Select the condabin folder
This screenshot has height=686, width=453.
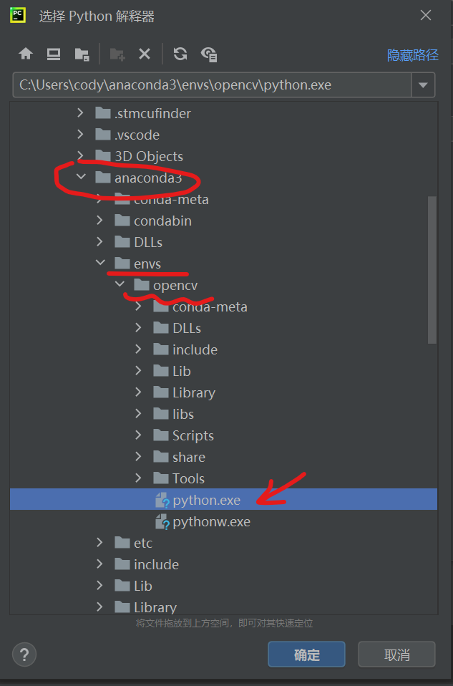click(x=162, y=221)
